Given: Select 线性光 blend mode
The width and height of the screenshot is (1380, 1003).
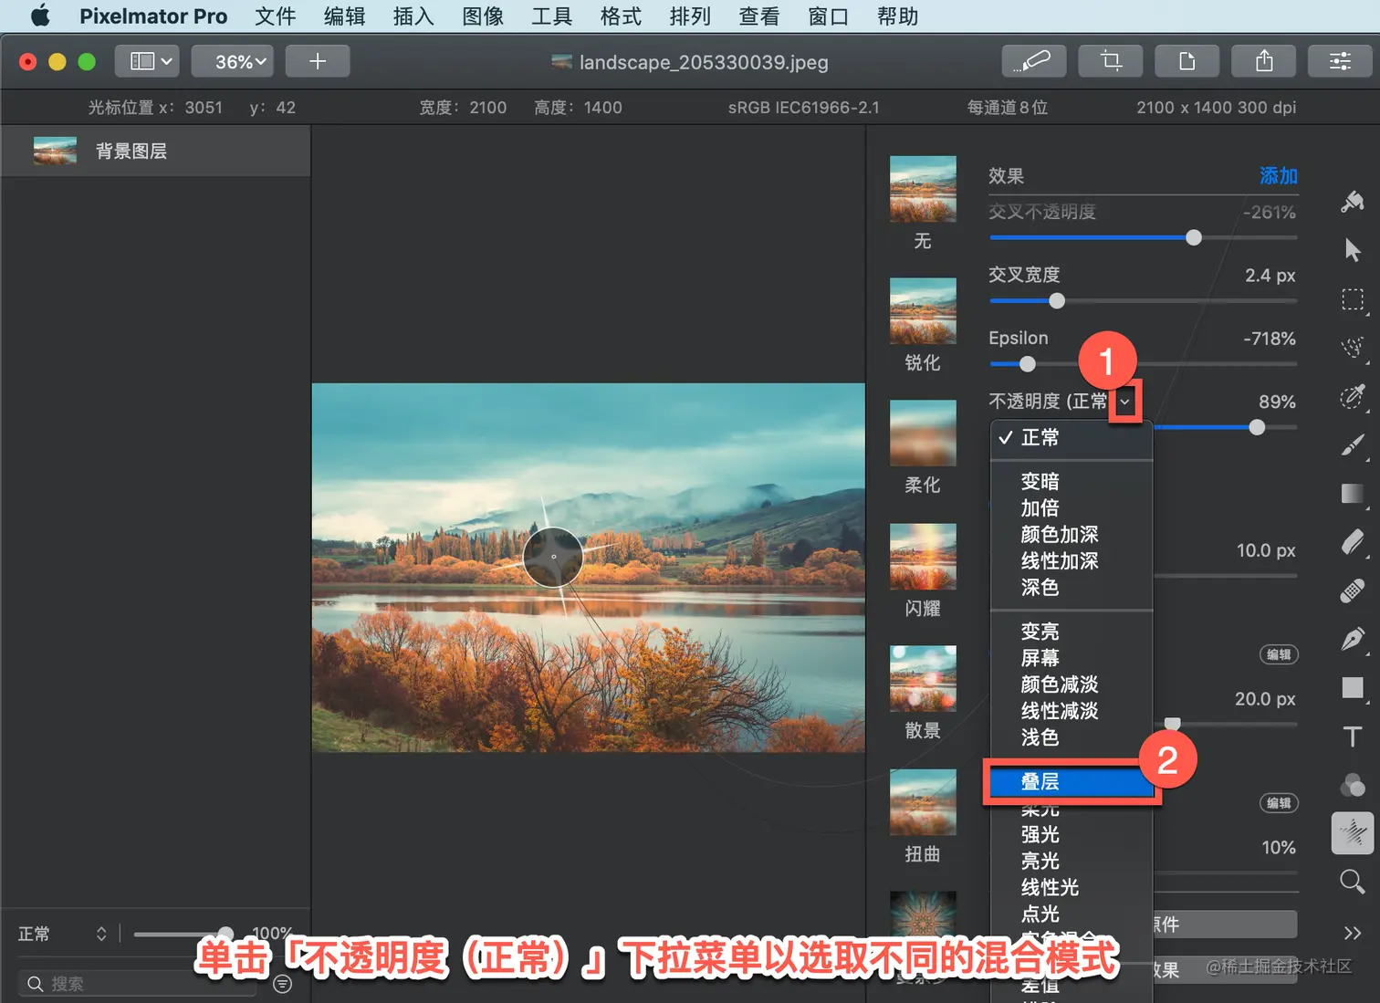Looking at the screenshot, I should coord(1072,887).
